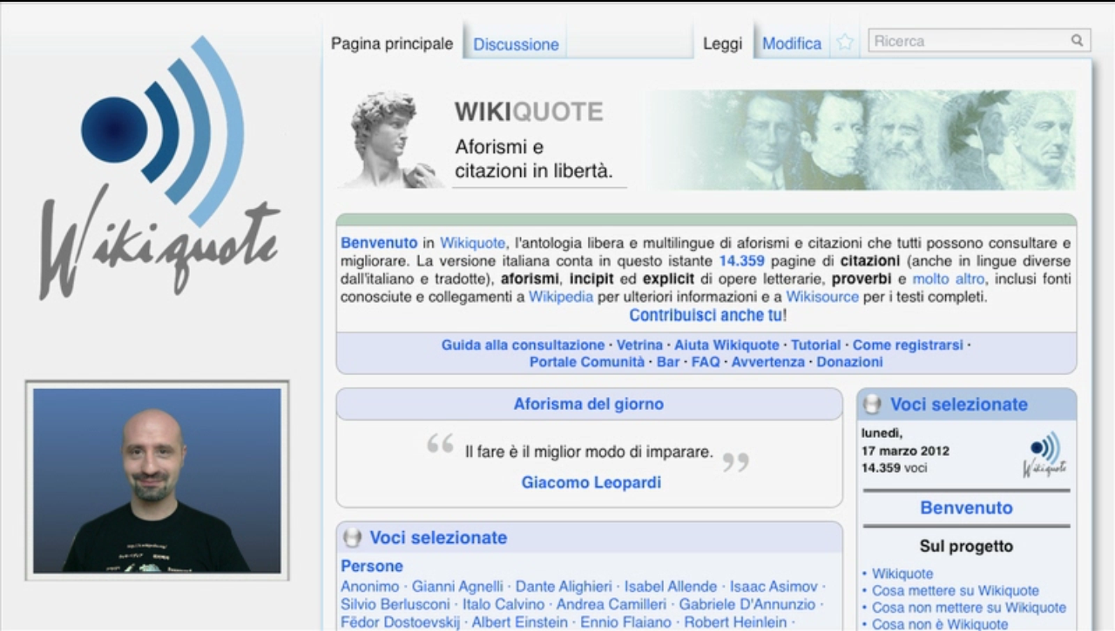Click the Contribuisci anche tu link

coord(705,315)
